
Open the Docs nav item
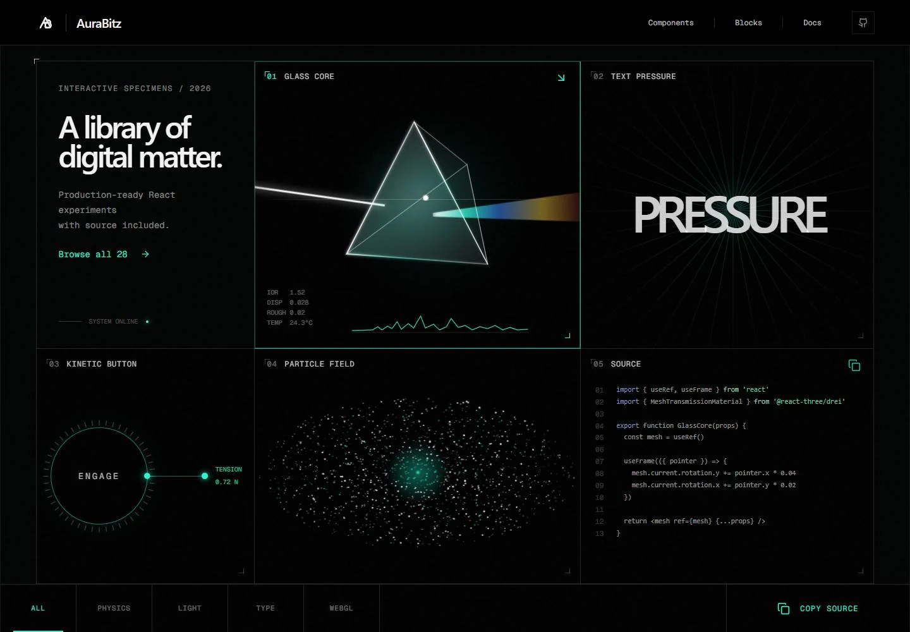[812, 23]
